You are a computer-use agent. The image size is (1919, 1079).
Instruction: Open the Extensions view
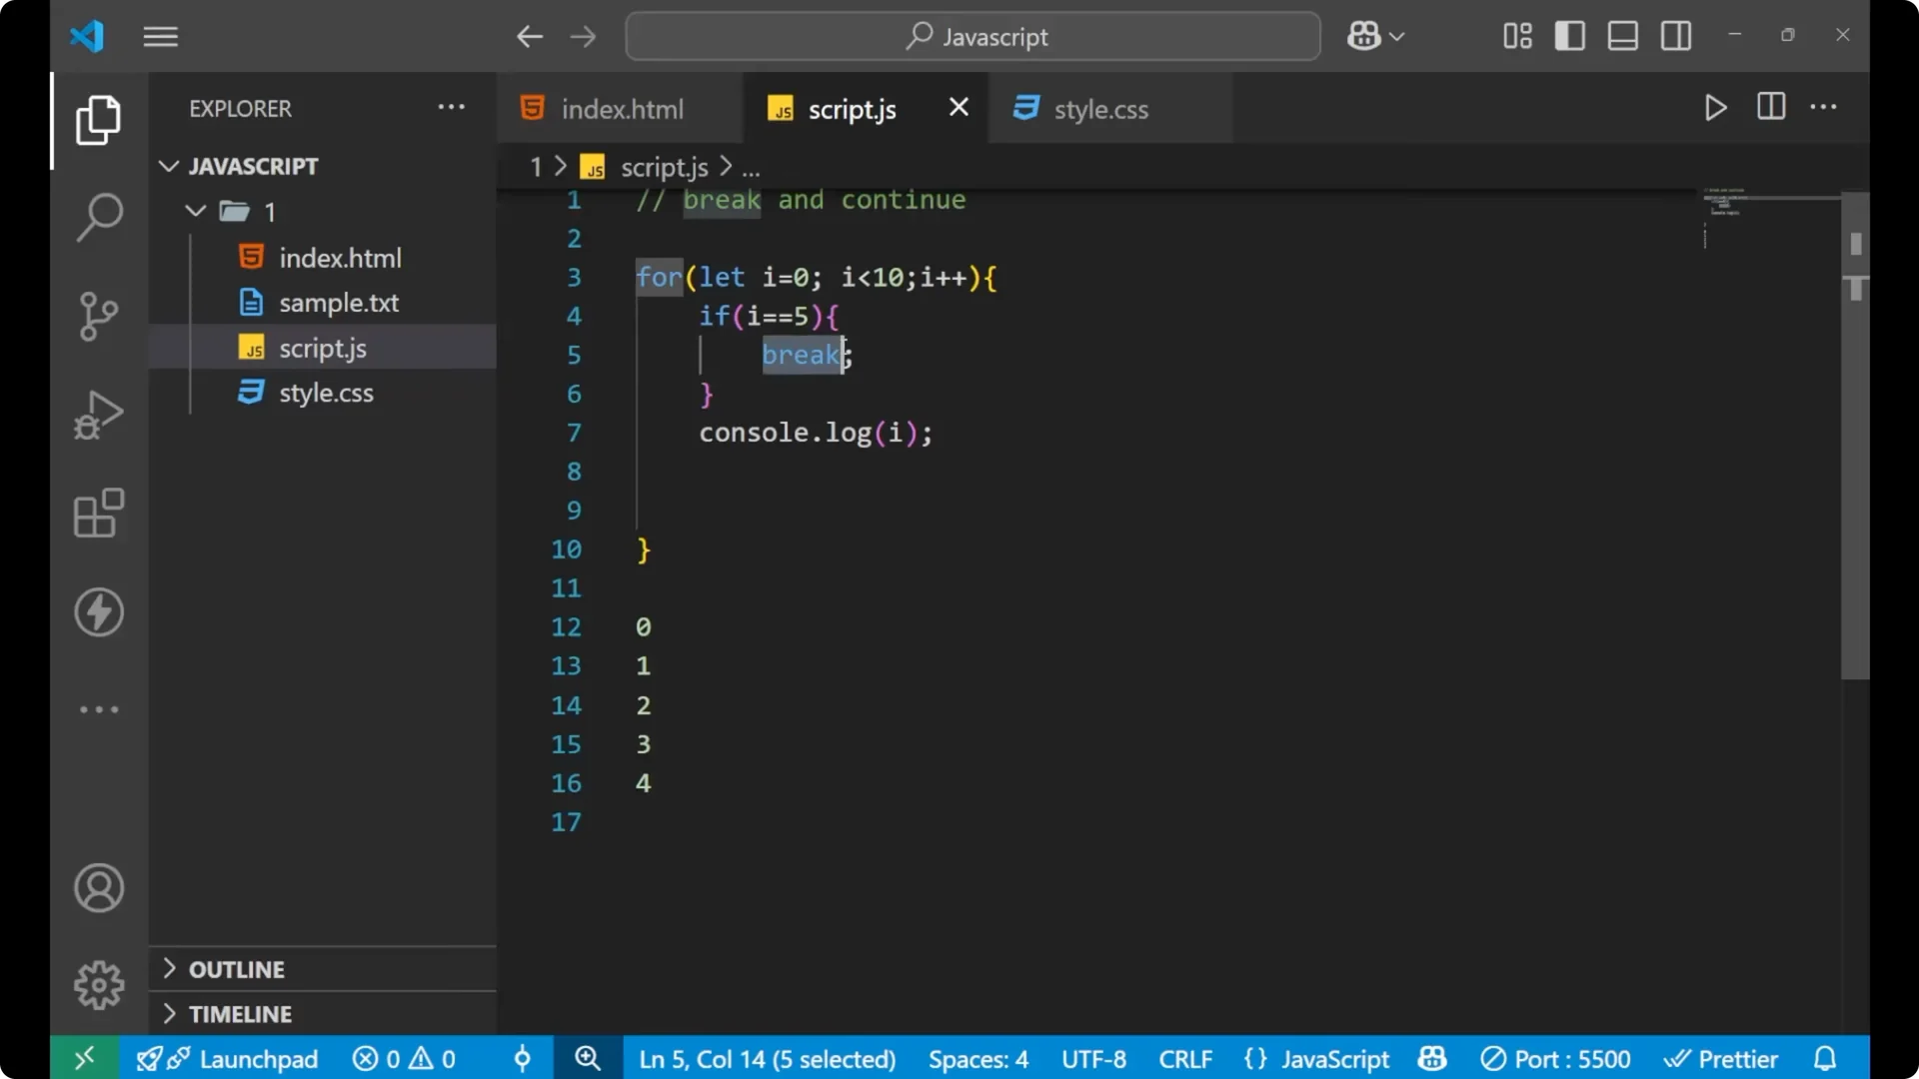click(98, 514)
